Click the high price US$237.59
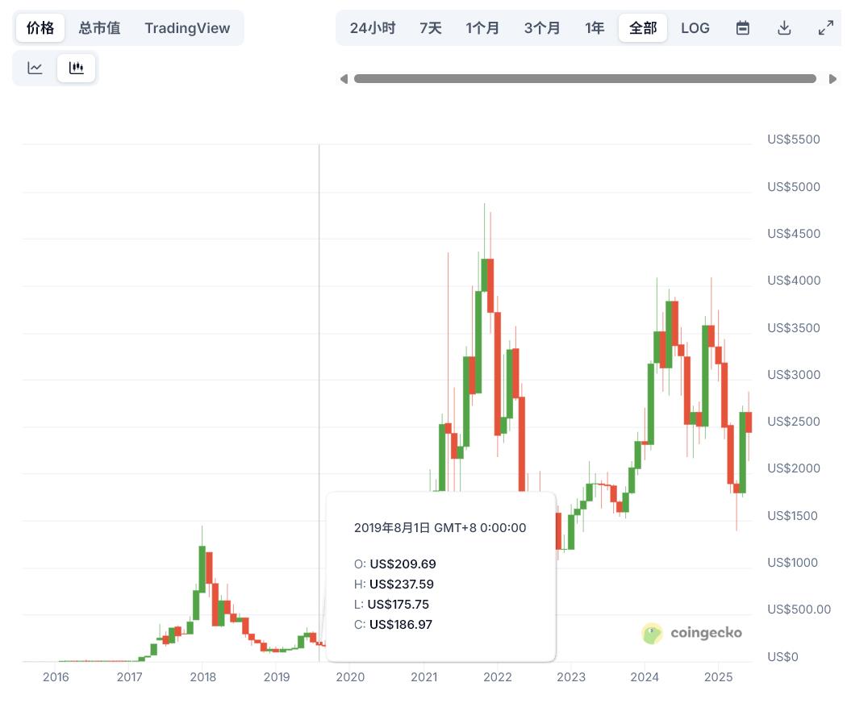 click(x=402, y=584)
